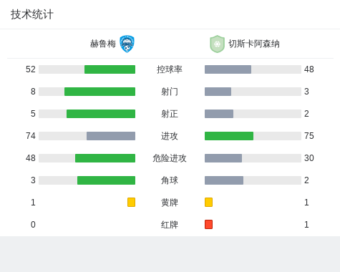Image resolution: width=340 pixels, height=272 pixels.
Task: Open the 赫鲁梅 team name link
Action: click(103, 44)
